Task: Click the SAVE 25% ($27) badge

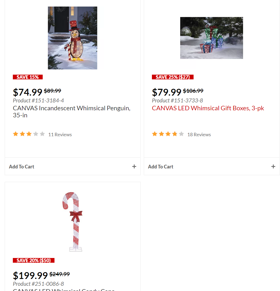Action: pos(173,77)
